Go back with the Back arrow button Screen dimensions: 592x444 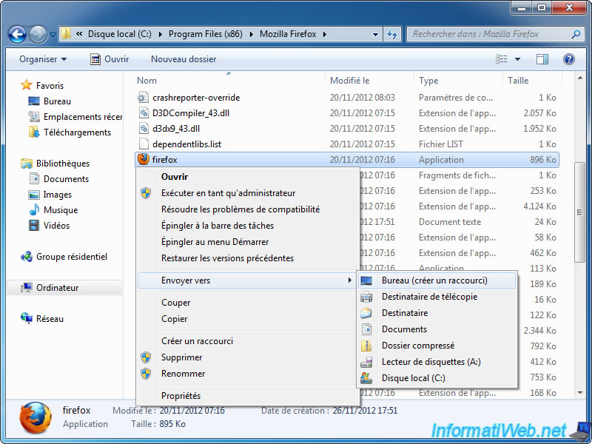17,34
